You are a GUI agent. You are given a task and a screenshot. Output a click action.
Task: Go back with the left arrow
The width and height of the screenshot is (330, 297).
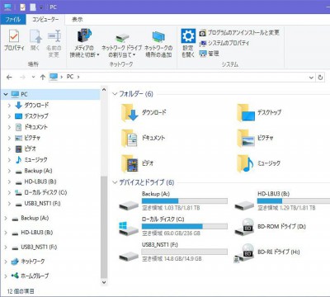[x=9, y=78]
